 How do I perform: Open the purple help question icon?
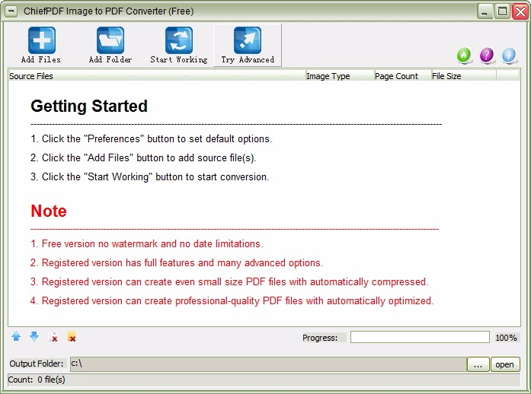coord(487,56)
